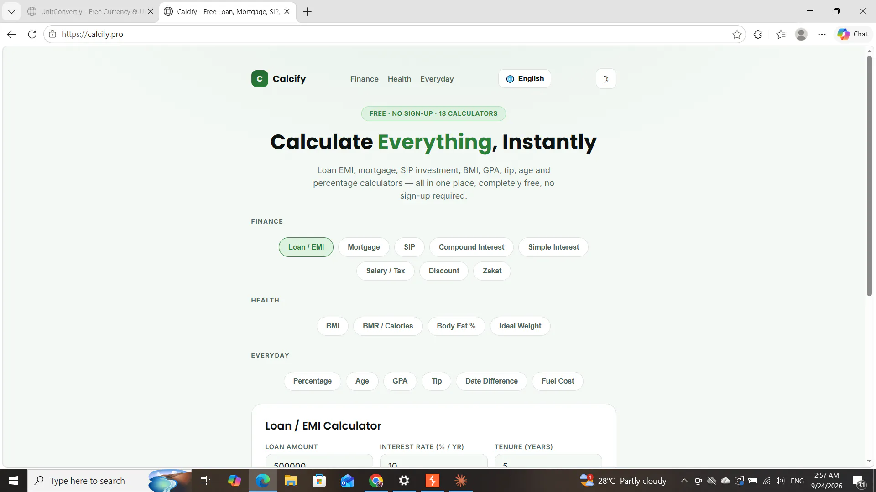This screenshot has height=492, width=876.
Task: Open Task View on the taskbar
Action: (205, 481)
